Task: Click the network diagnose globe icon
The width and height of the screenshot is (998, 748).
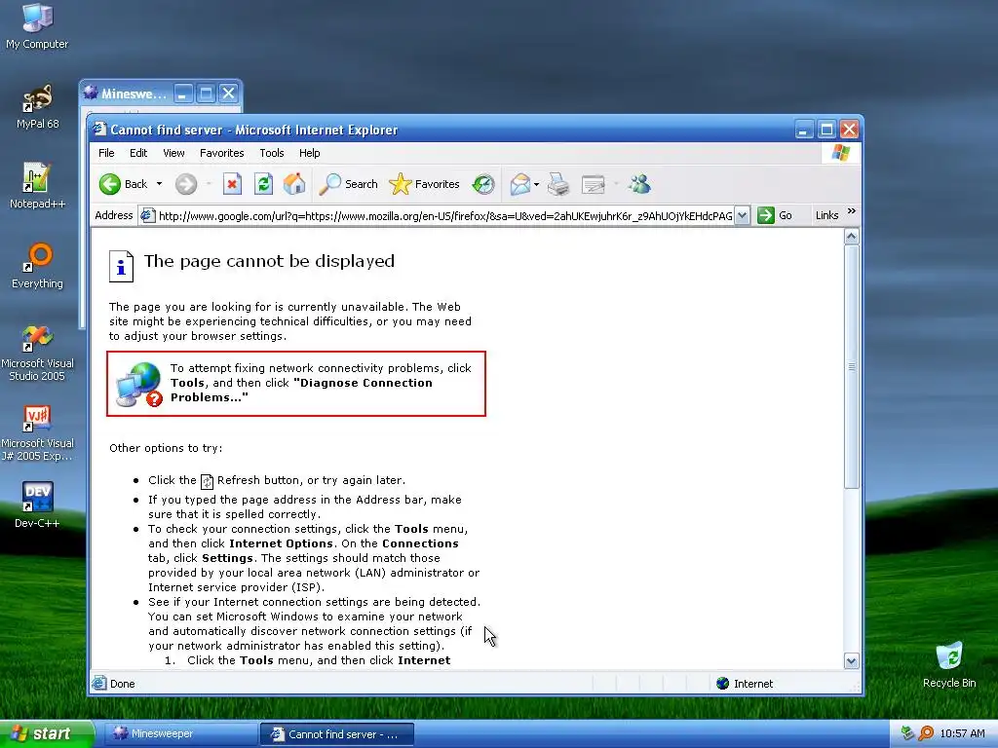Action: click(138, 384)
